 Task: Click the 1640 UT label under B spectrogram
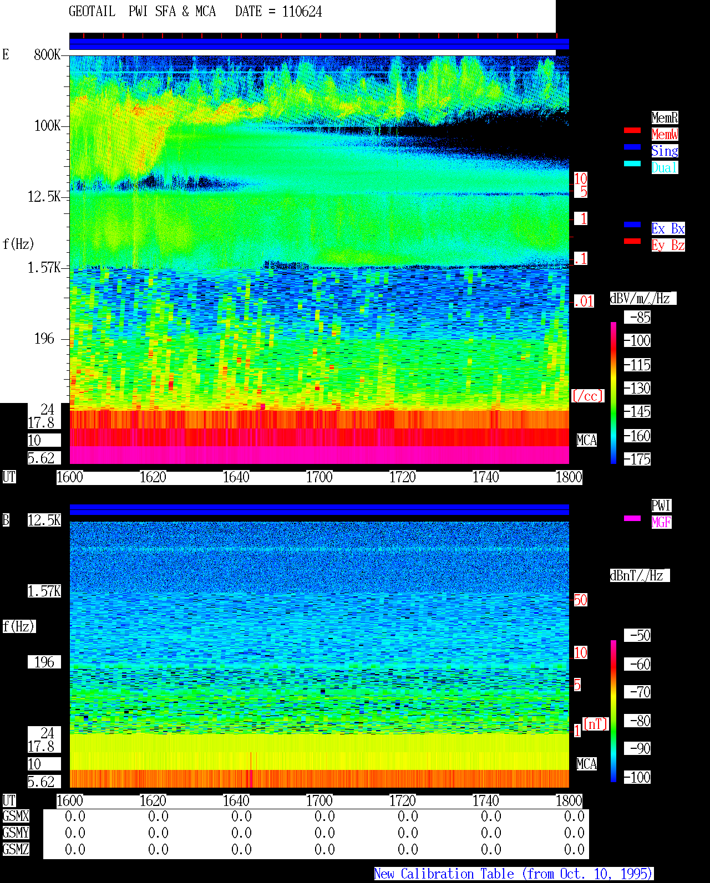[x=236, y=801]
